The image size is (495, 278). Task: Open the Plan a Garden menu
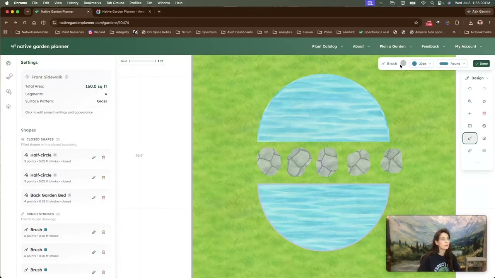395,46
